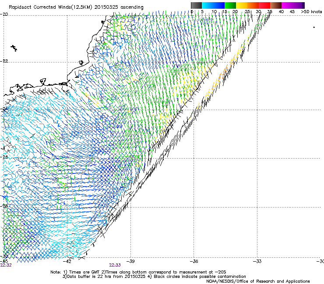Screen dimensions: 324x284
Task: Click the longitude label '-42' on bottom axis
Action: point(67,261)
